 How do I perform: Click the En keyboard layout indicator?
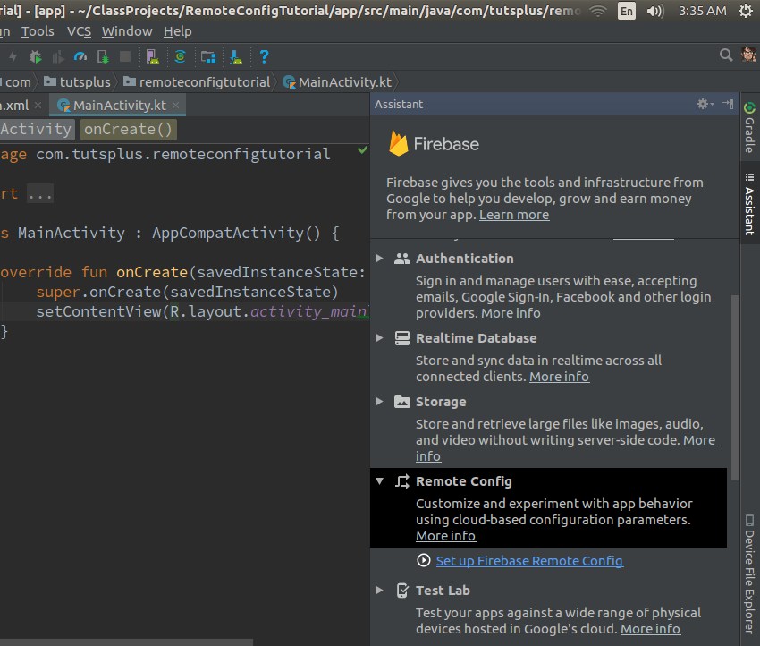pyautogui.click(x=626, y=11)
